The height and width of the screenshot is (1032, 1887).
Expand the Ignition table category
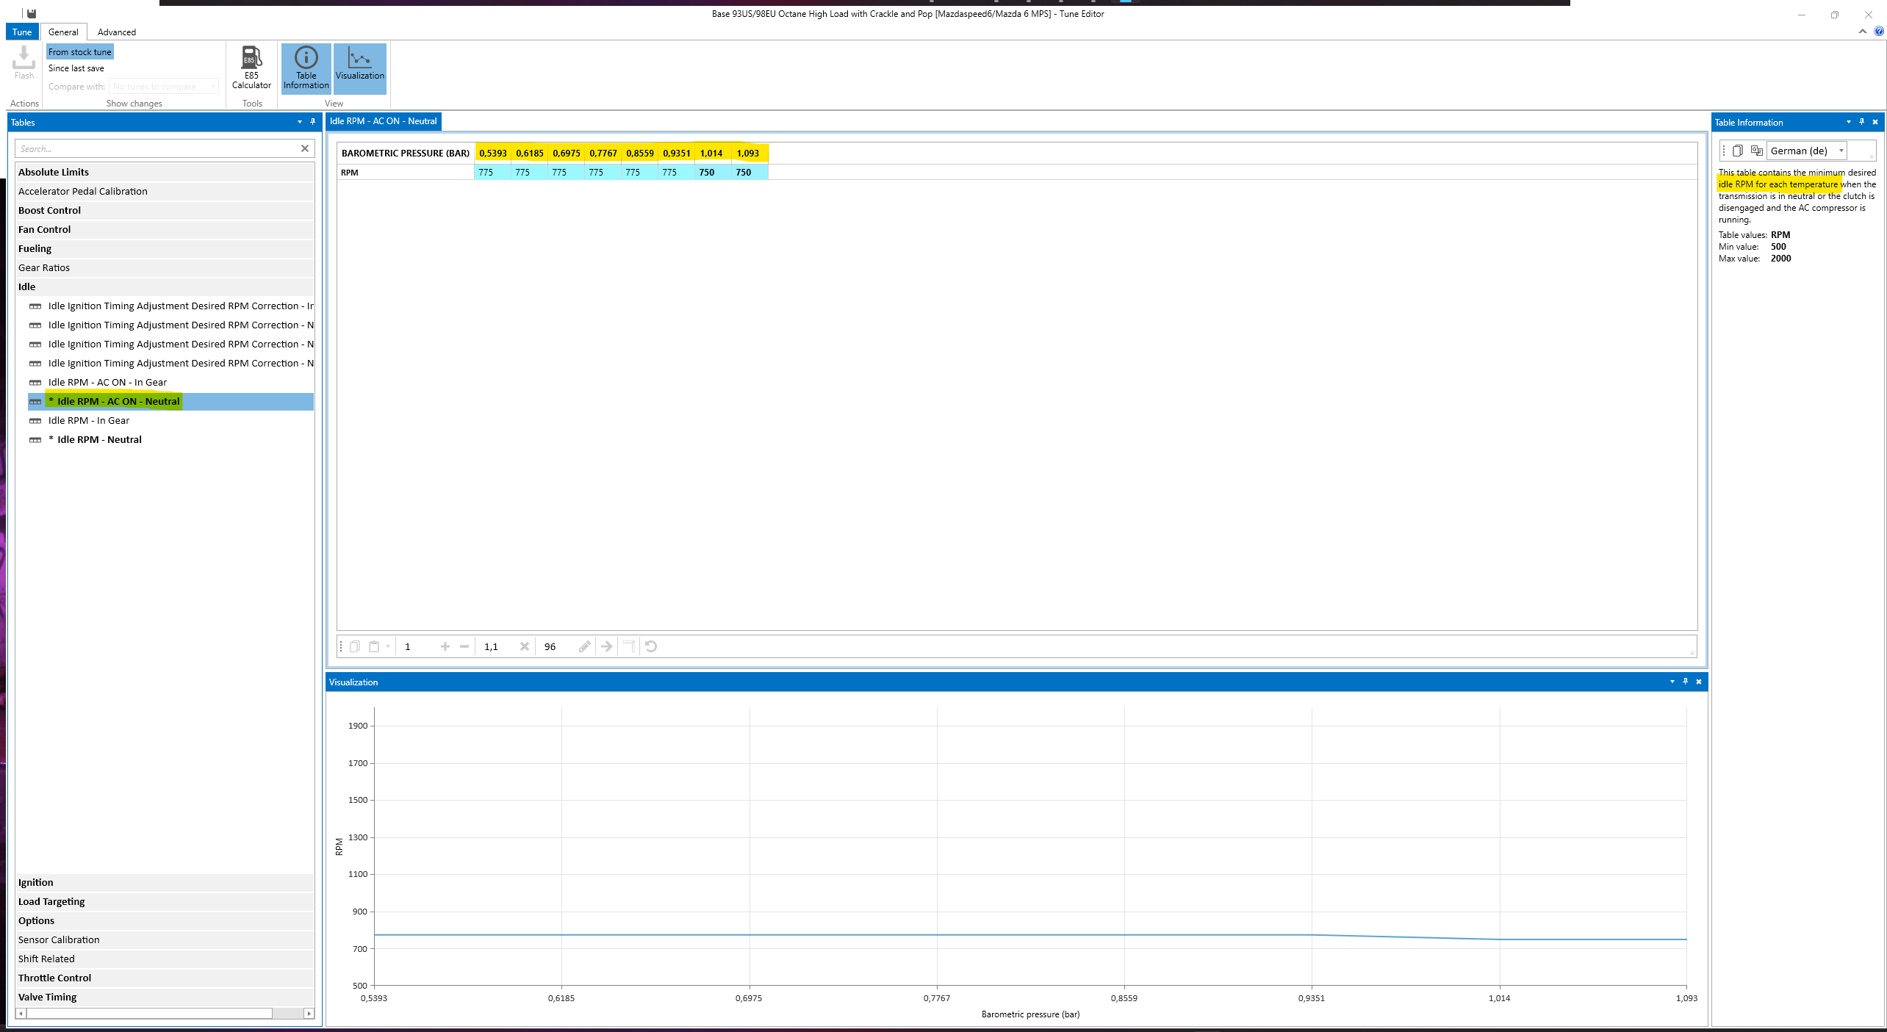click(x=36, y=882)
